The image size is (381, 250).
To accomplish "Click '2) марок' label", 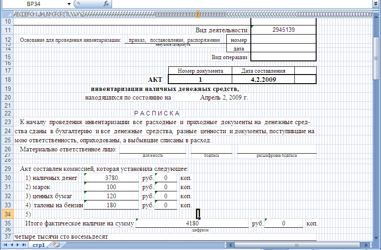I will pos(38,187).
